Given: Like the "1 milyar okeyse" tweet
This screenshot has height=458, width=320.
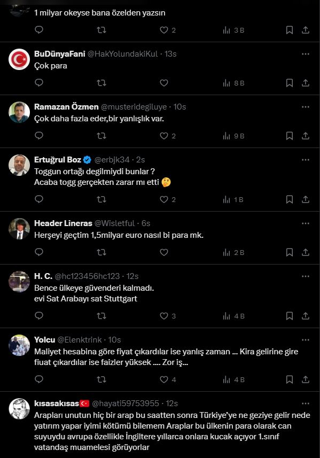Looking at the screenshot, I should pyautogui.click(x=164, y=30).
